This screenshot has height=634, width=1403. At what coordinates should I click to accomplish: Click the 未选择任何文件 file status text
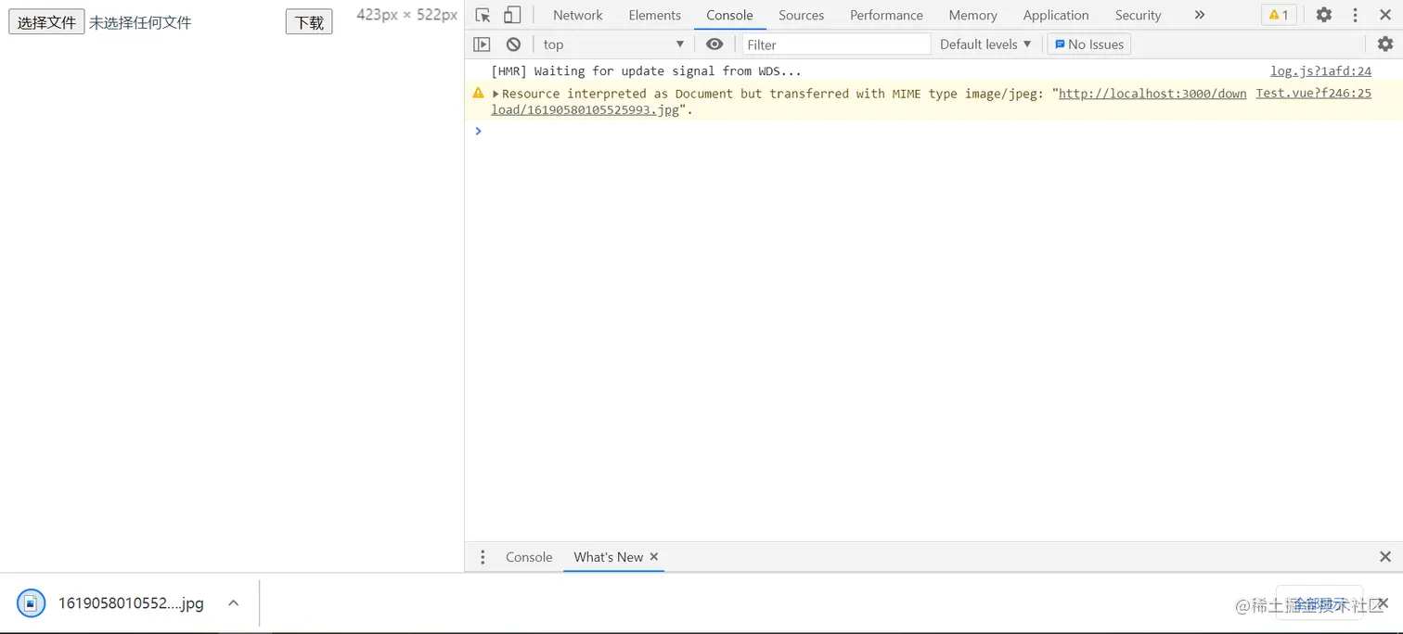140,22
